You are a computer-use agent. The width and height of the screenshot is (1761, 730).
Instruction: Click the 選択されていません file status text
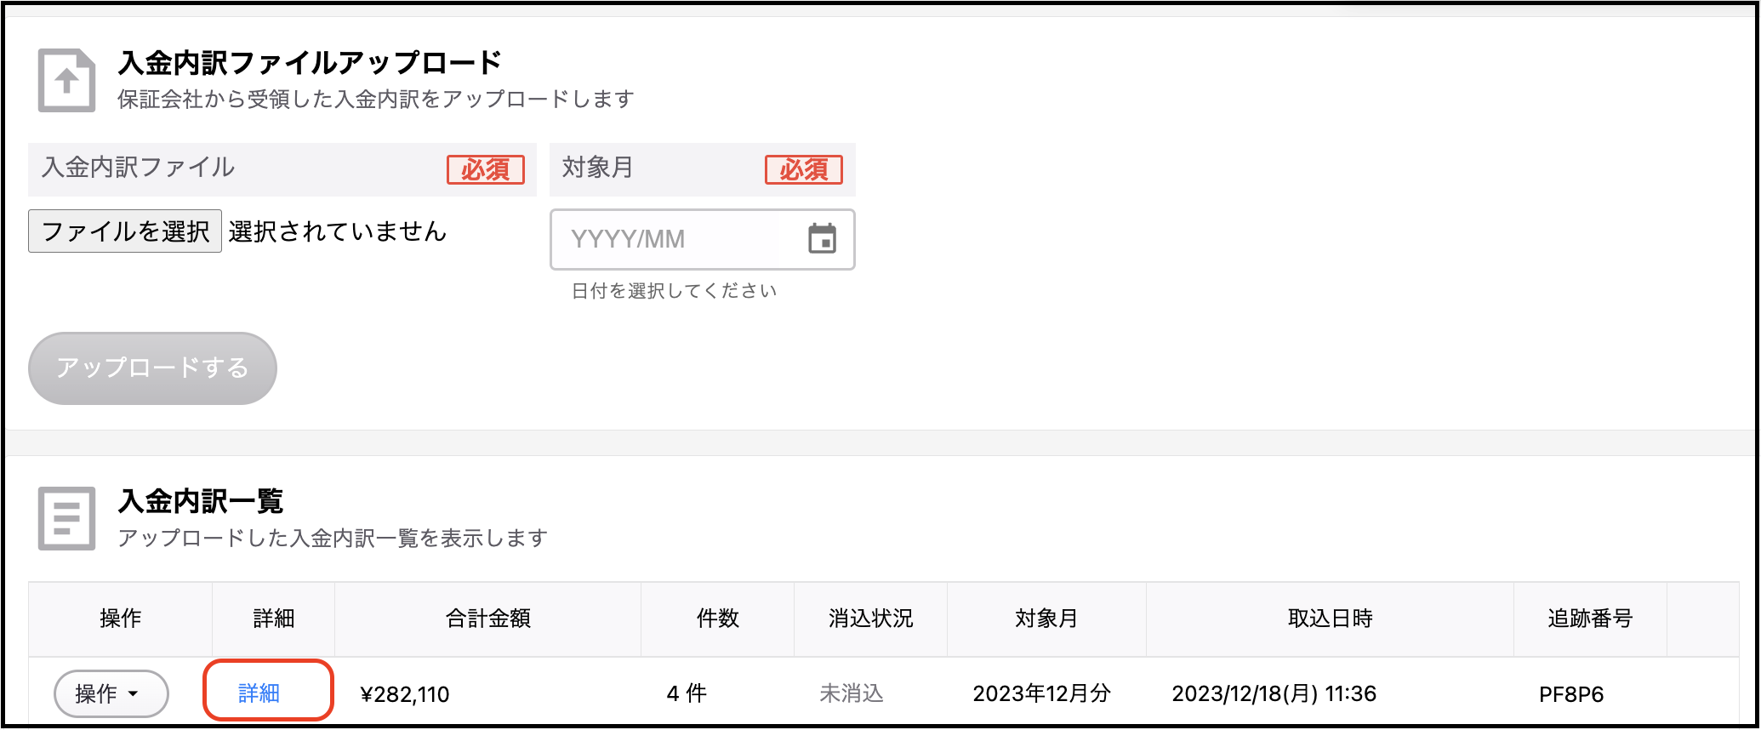(x=337, y=231)
